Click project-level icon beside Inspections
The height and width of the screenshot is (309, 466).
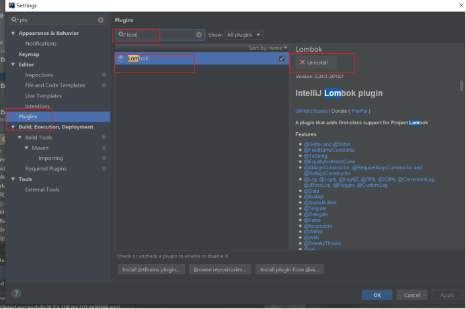click(104, 75)
